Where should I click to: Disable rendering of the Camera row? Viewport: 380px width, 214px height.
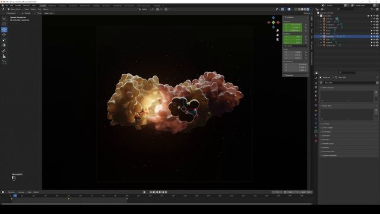[x=378, y=18]
